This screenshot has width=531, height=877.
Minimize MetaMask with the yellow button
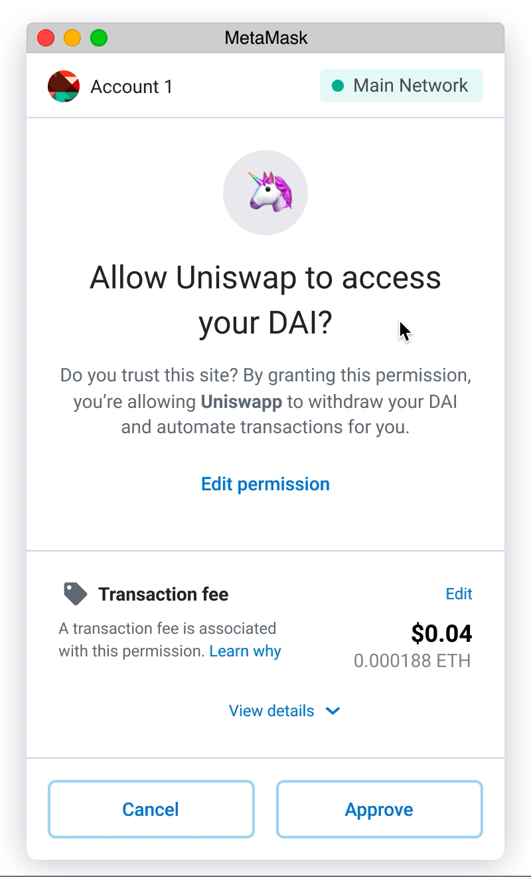point(72,38)
